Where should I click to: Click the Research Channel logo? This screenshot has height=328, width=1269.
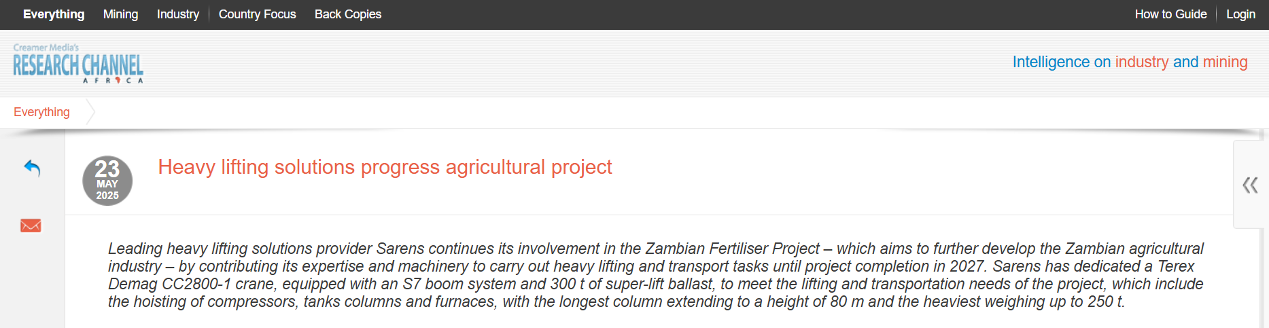(x=78, y=65)
